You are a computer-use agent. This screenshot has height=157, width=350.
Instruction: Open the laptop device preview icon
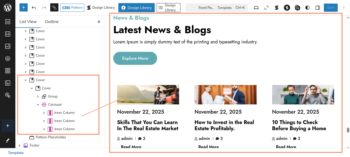click(256, 8)
